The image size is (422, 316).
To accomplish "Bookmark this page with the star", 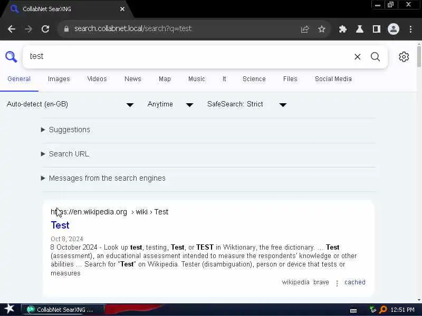I will point(322,29).
